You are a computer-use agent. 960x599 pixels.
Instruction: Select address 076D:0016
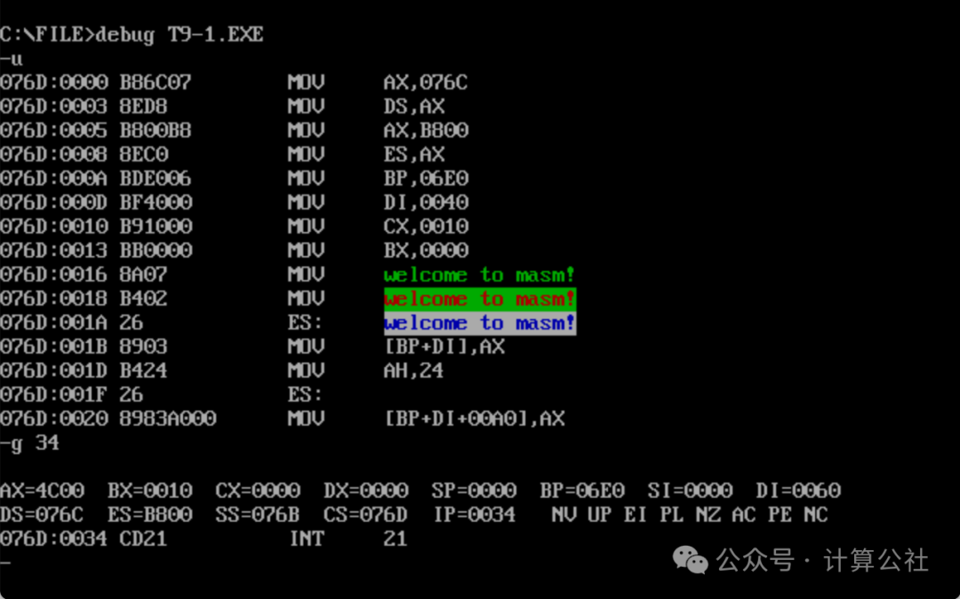click(x=54, y=275)
